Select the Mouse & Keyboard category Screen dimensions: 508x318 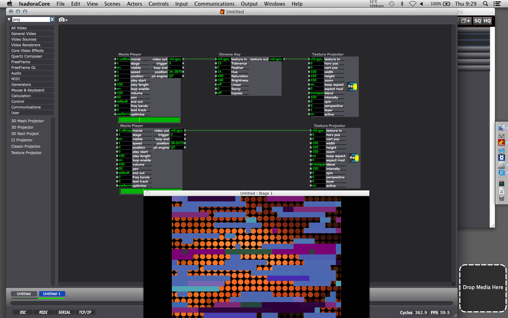tap(32, 90)
